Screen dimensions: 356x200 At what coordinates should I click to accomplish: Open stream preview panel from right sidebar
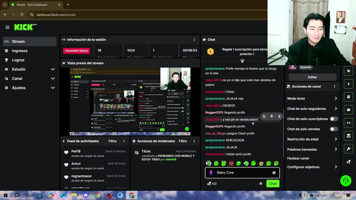click(x=348, y=71)
